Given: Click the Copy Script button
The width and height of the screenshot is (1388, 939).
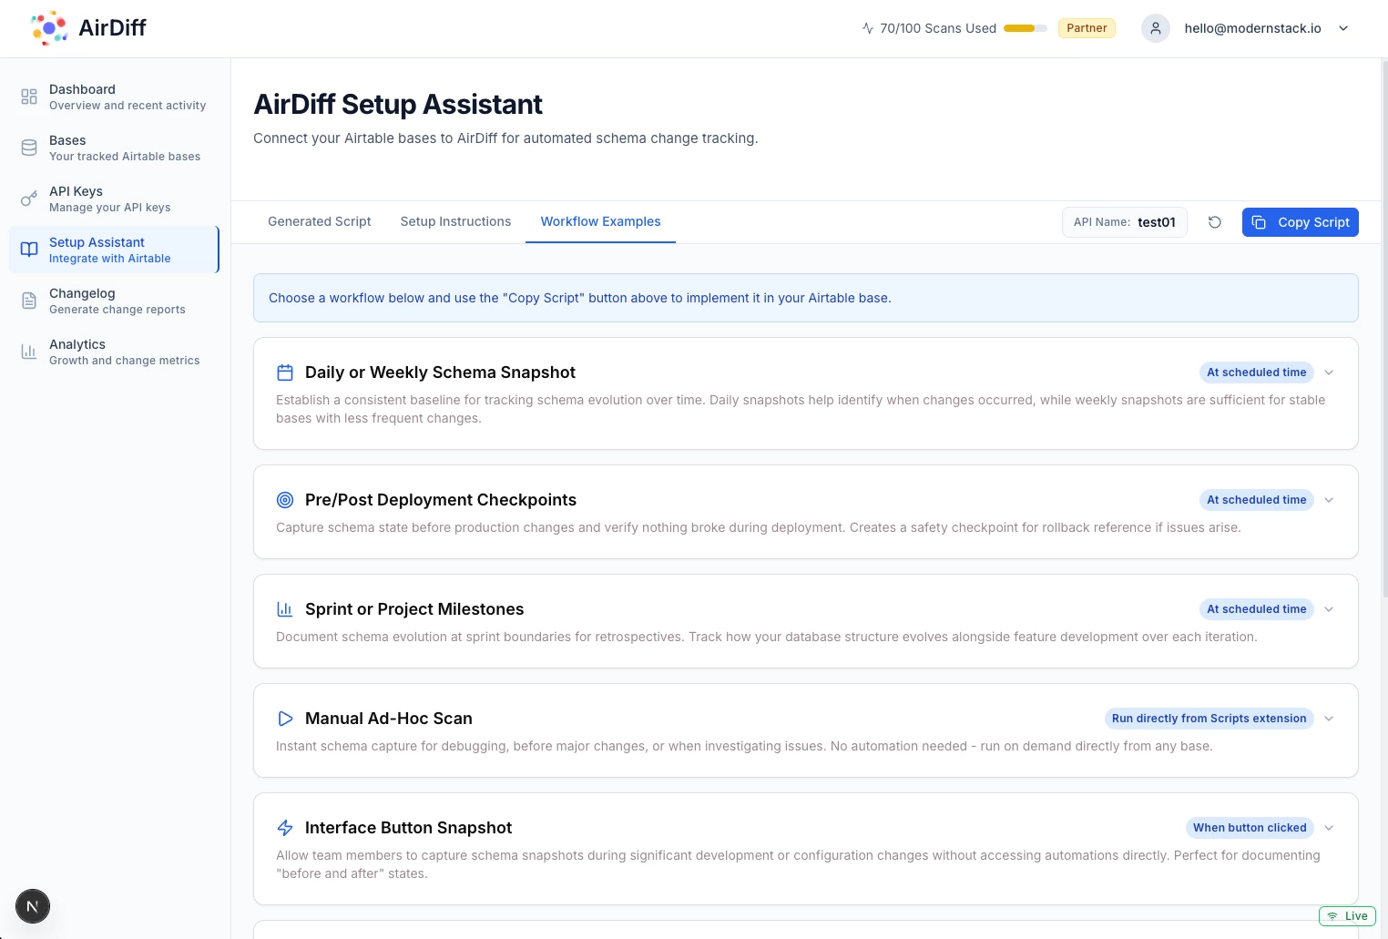Looking at the screenshot, I should (1301, 222).
